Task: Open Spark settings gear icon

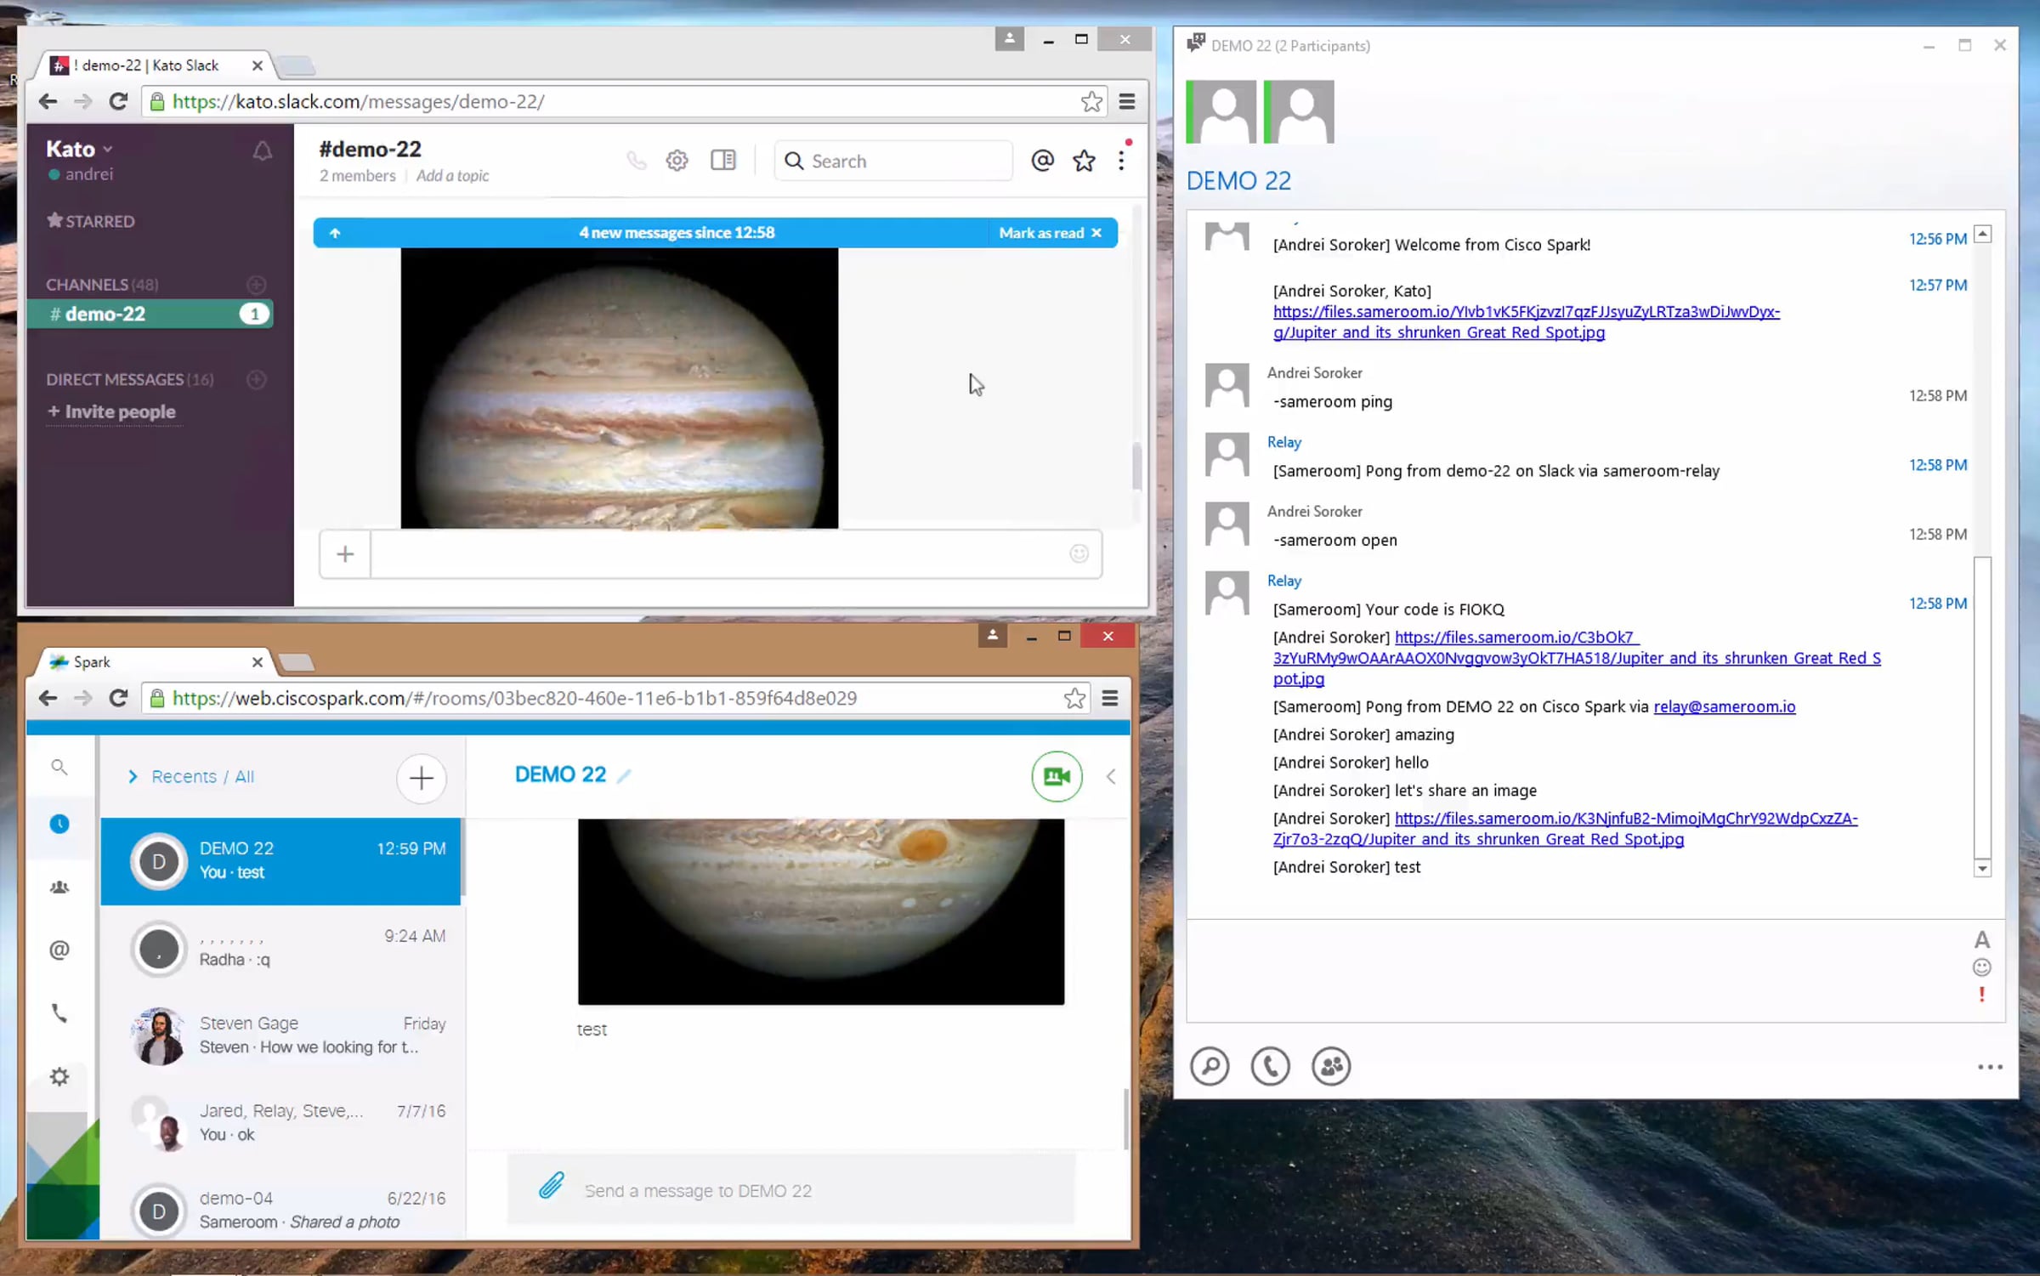Action: coord(59,1077)
